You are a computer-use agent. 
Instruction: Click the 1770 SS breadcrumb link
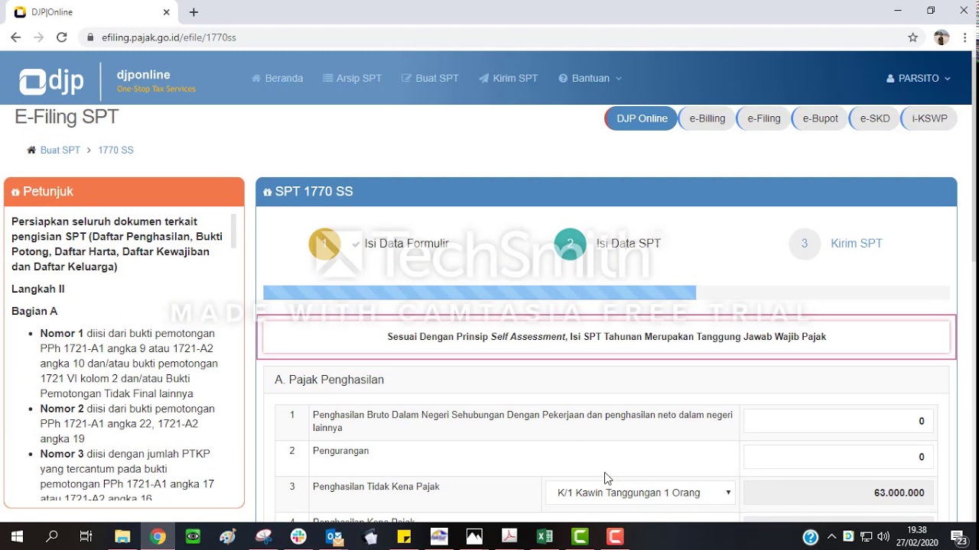[115, 150]
